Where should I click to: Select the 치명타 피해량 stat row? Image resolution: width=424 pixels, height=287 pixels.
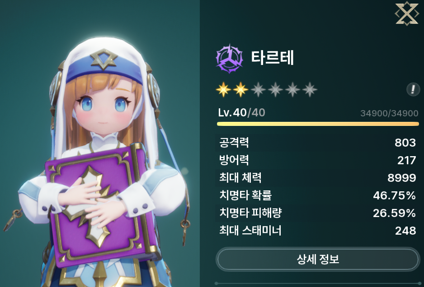pos(317,213)
